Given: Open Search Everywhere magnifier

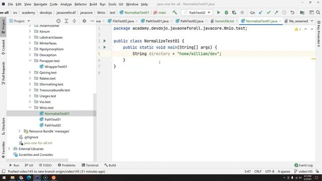Looking at the screenshot, I should (x=318, y=13).
